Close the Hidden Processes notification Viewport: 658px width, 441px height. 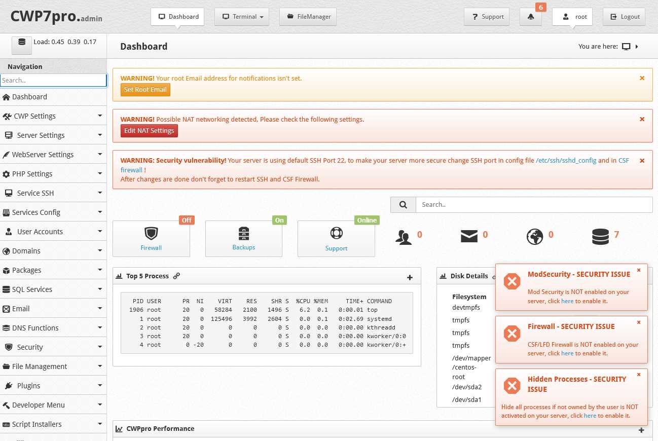coord(639,375)
